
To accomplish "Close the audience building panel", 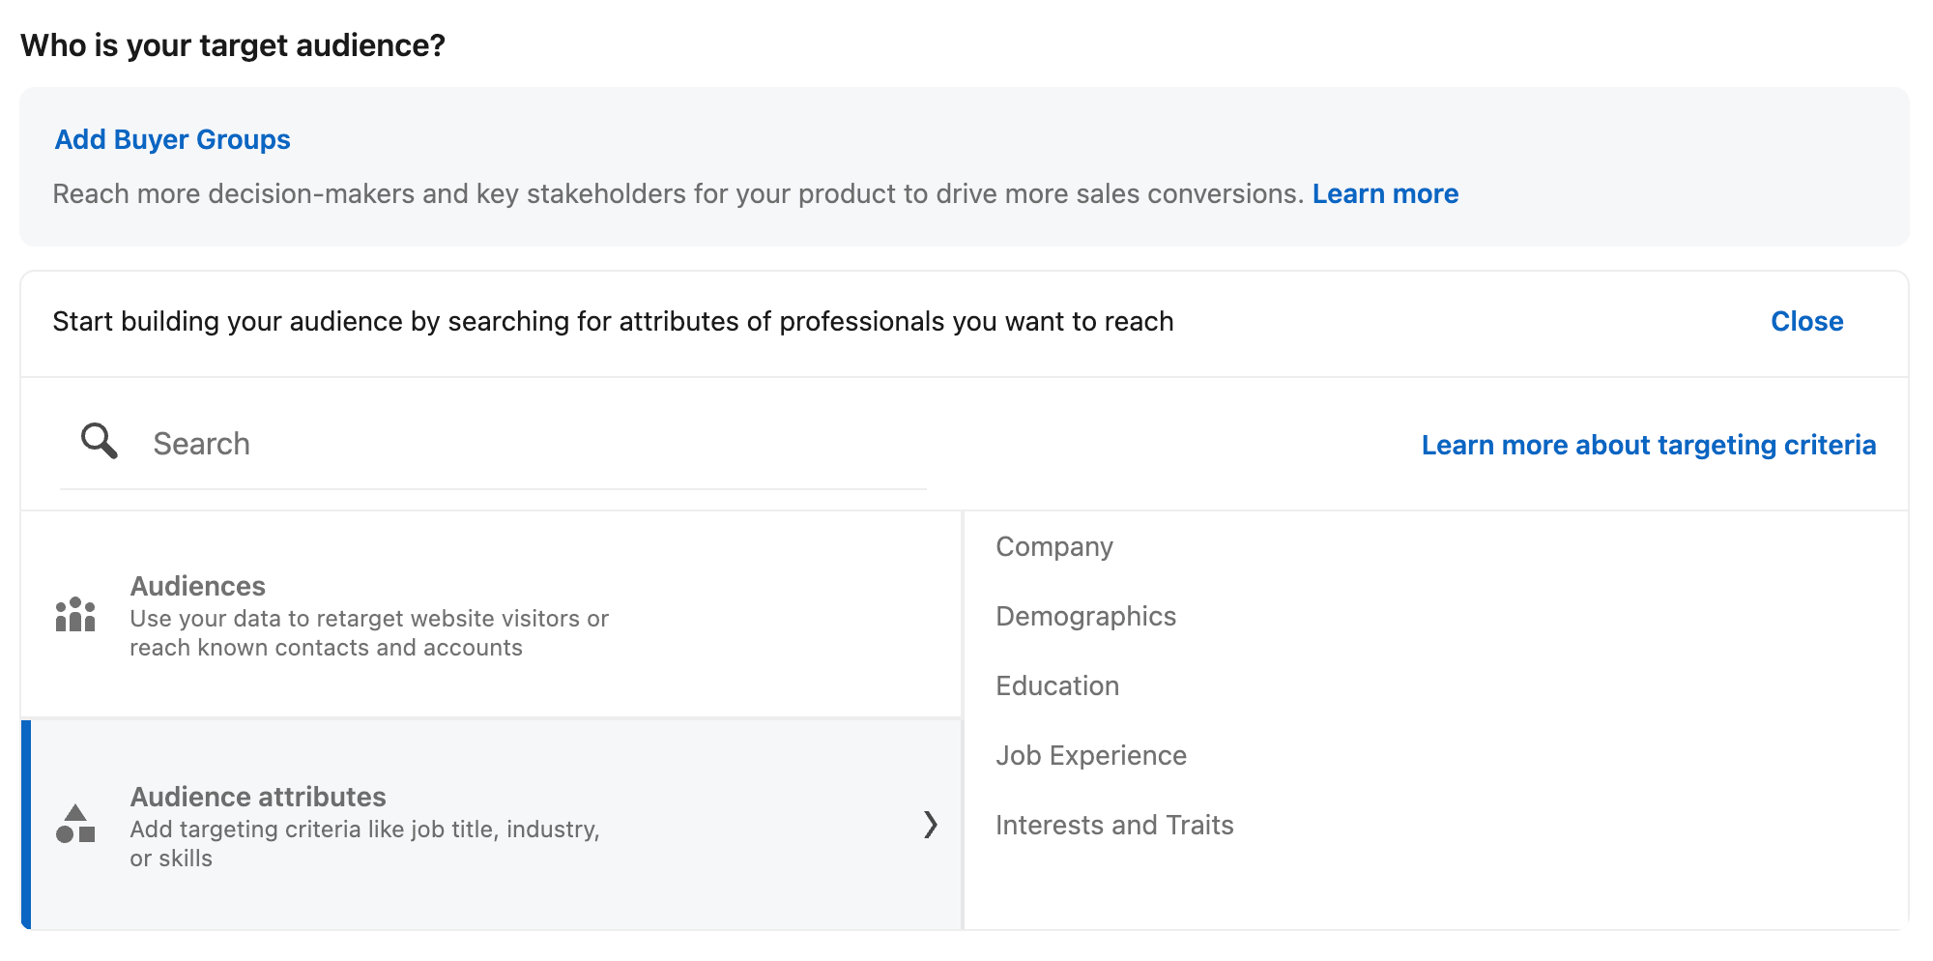I will pyautogui.click(x=1805, y=321).
